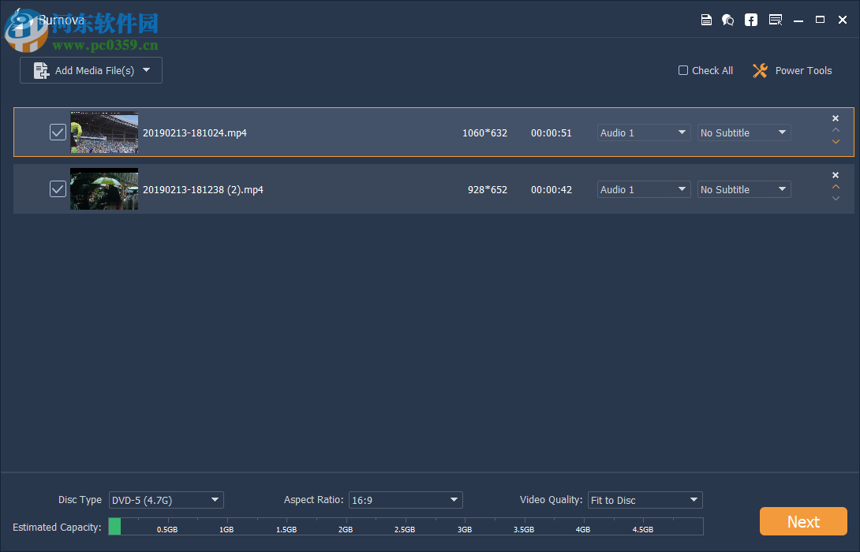Minimize the Burnova window
860x552 pixels.
pos(798,21)
